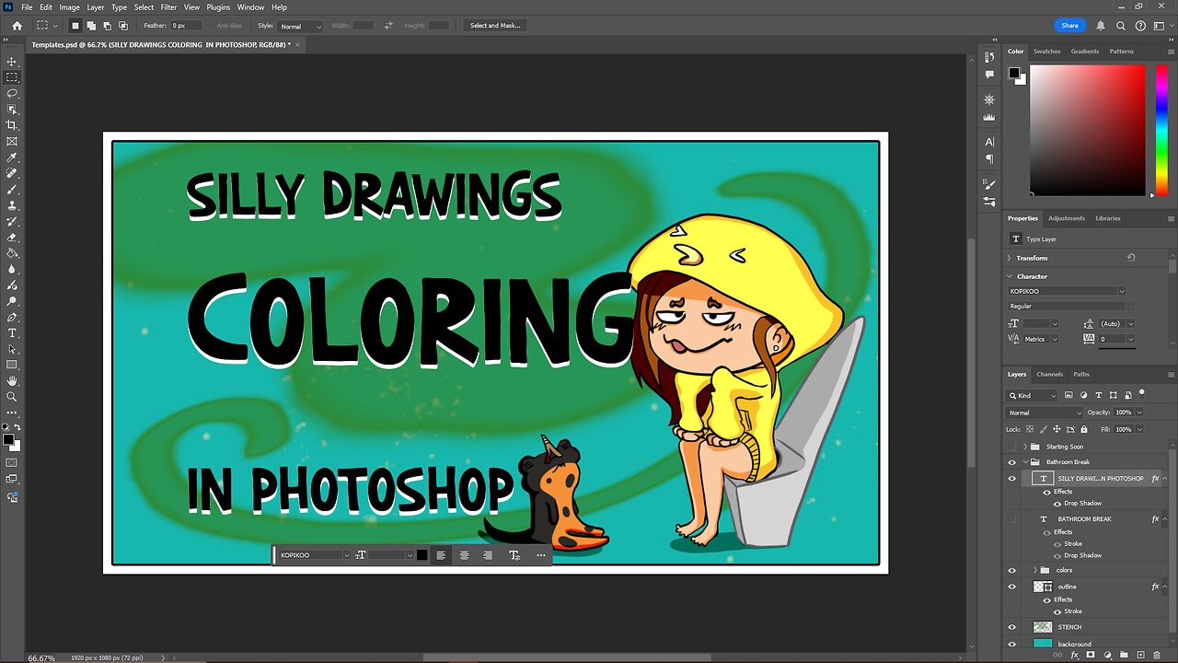This screenshot has width=1178, height=663.
Task: Select the Hand tool
Action: click(x=12, y=380)
